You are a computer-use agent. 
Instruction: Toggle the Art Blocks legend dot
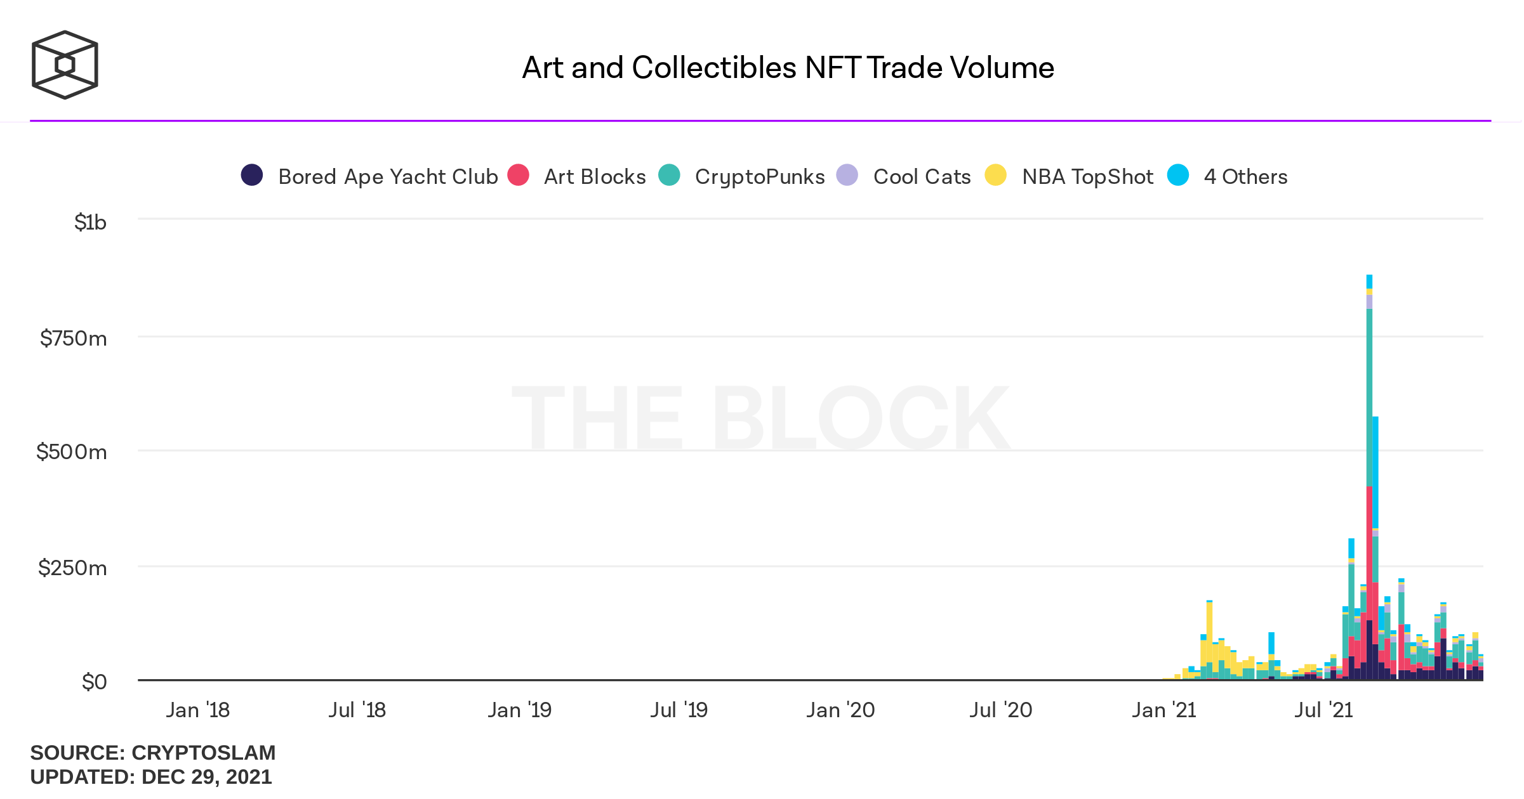coord(519,175)
